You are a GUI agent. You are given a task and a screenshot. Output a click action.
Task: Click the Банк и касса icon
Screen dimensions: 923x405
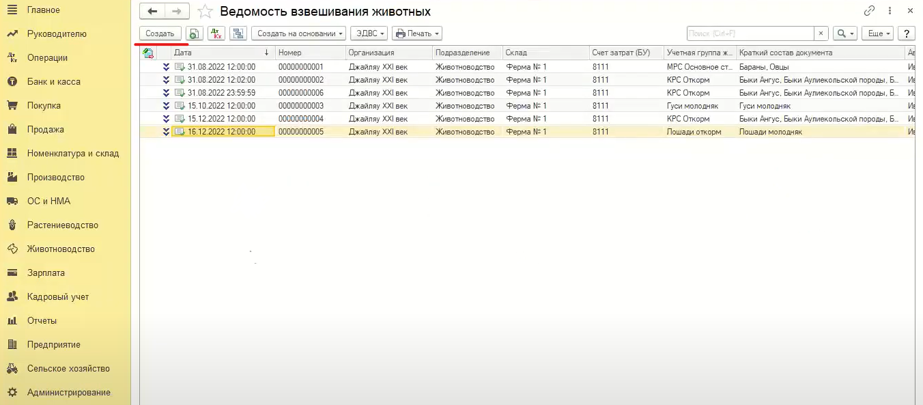[12, 82]
